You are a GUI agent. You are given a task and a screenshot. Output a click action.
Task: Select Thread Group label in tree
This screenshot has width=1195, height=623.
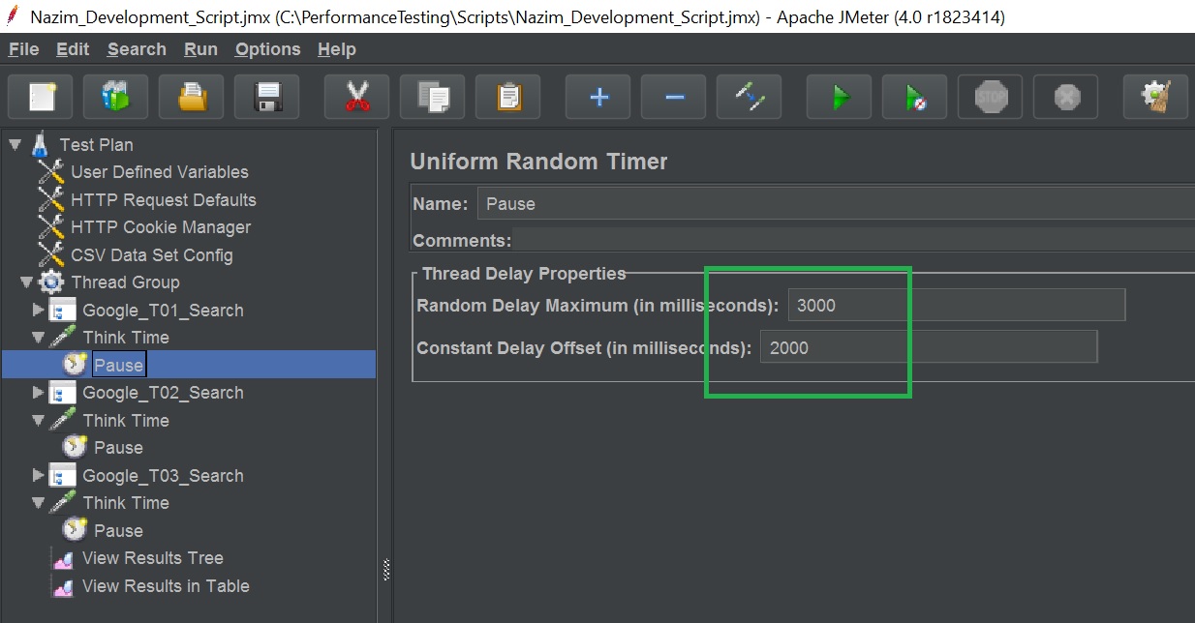[125, 282]
